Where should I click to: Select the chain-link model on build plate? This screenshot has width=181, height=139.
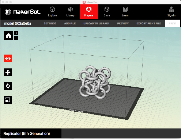point(95,82)
